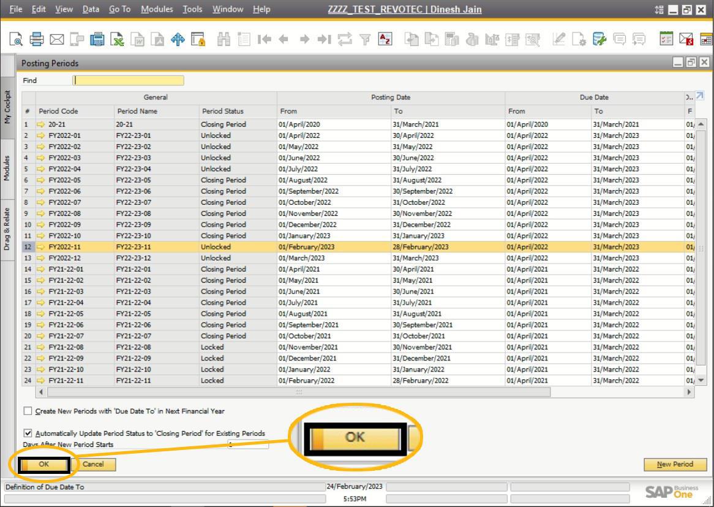Open the database wrench tools icon

[x=599, y=39]
